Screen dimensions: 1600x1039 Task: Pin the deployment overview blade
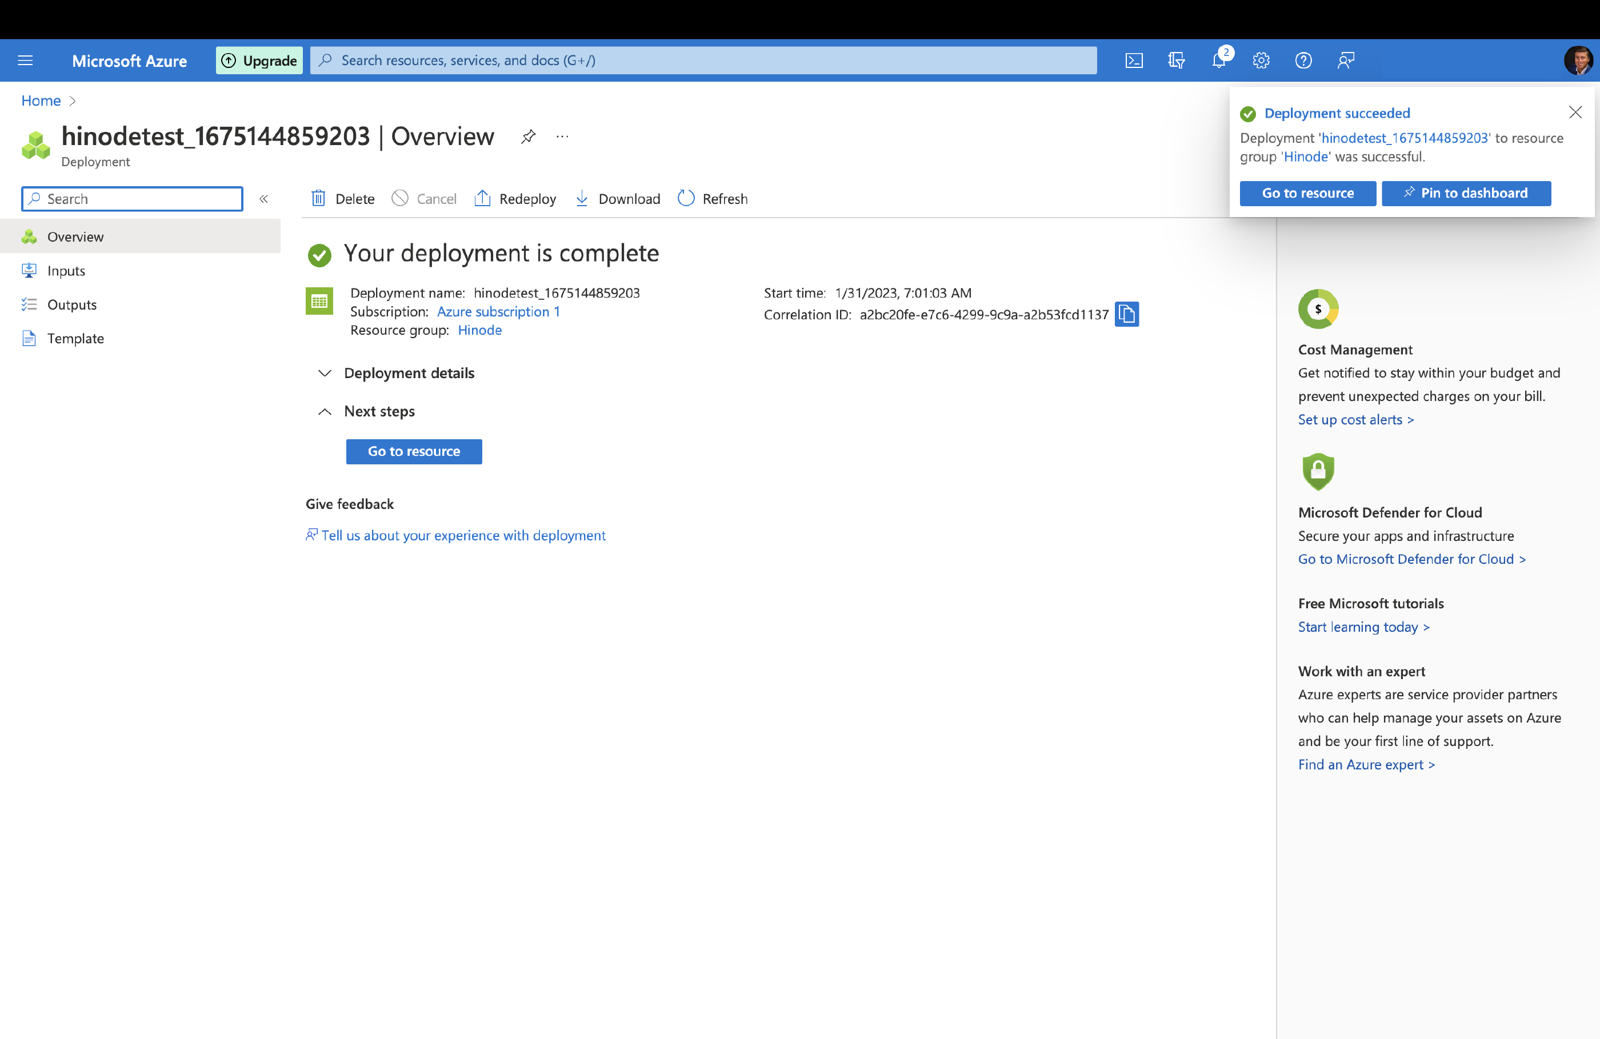529,137
